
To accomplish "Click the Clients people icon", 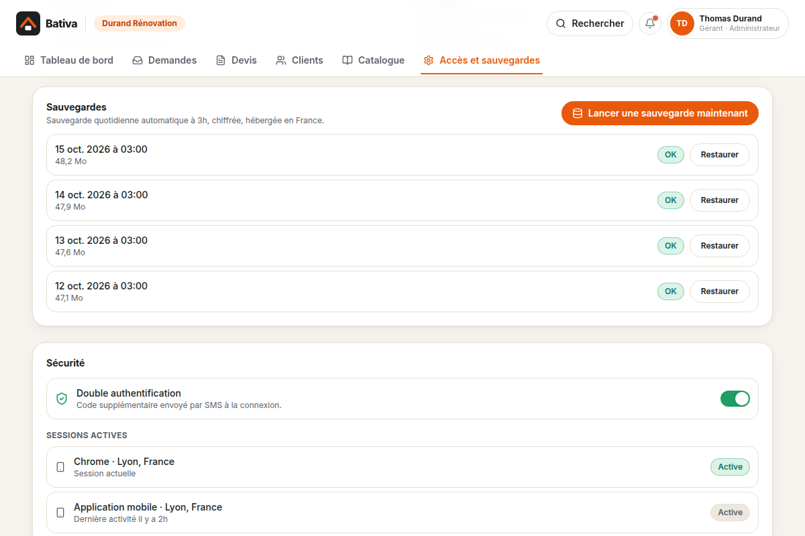I will (x=281, y=60).
